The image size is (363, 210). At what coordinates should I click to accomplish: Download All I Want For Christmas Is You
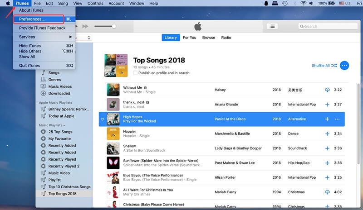point(327,192)
